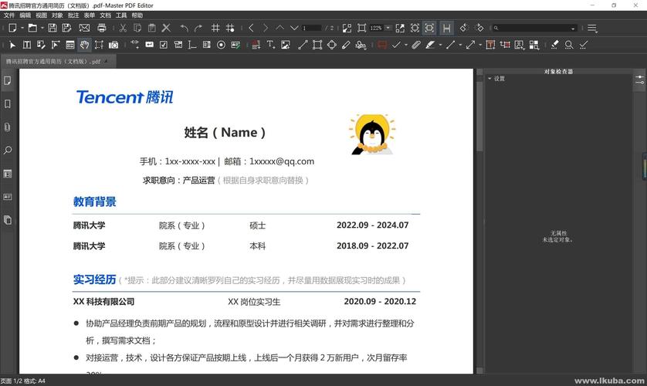647x386 pixels.
Task: Open the Search panel in the left sidebar
Action: (x=8, y=150)
